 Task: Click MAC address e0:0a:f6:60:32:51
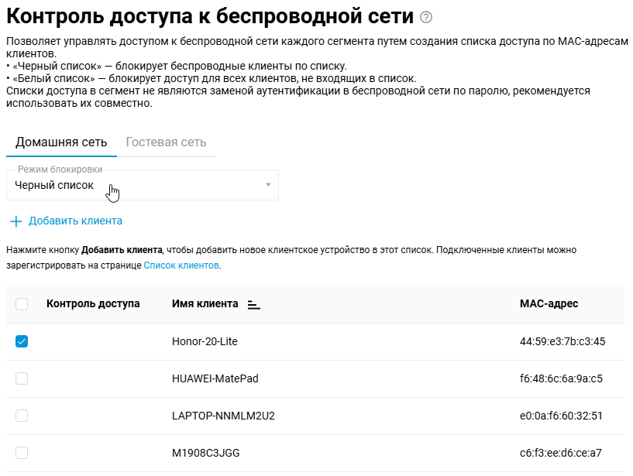click(x=561, y=416)
